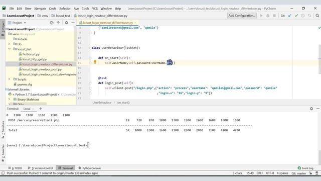Viewport: 321px width, 181px height.
Task: Click Git commit checkmark icon
Action: (x=296, y=16)
